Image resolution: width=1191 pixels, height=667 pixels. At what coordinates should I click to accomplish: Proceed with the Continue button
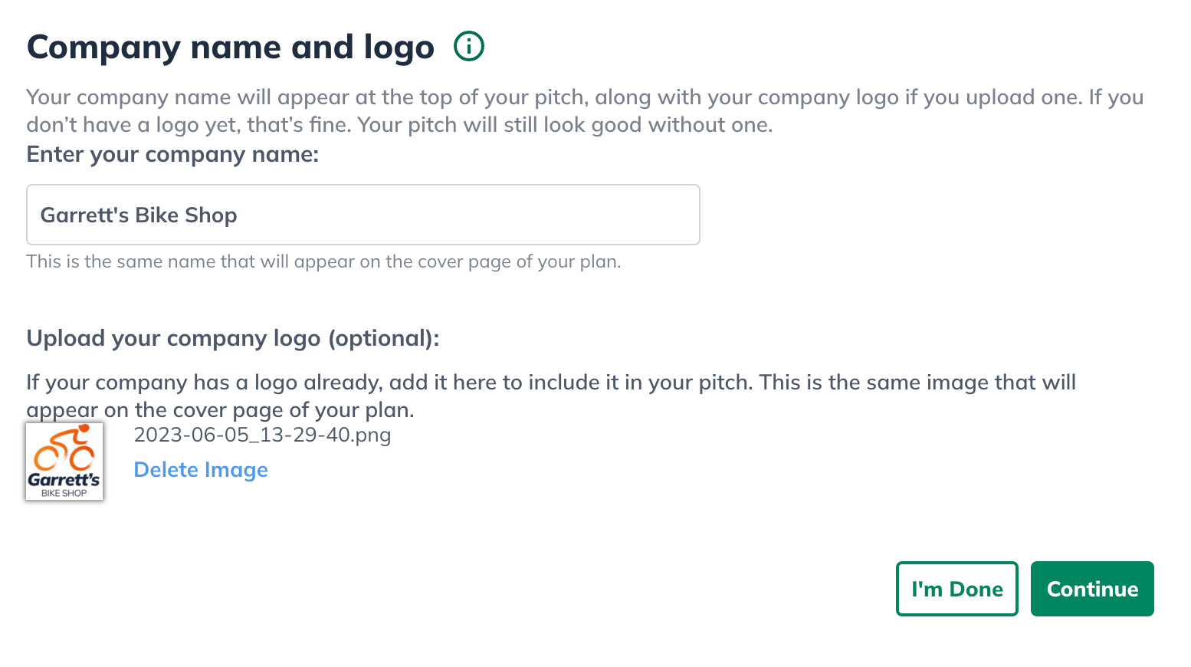1092,589
